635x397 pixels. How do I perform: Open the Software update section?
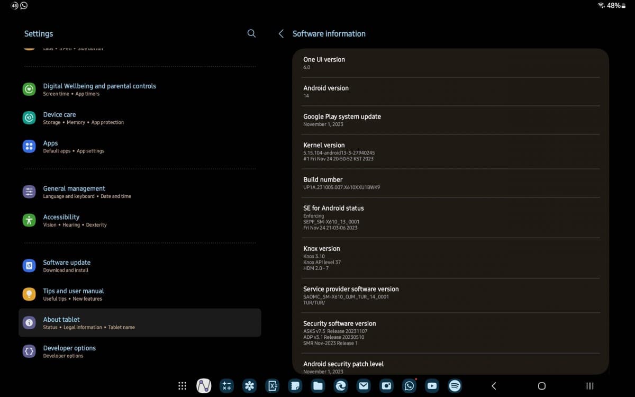pos(67,265)
